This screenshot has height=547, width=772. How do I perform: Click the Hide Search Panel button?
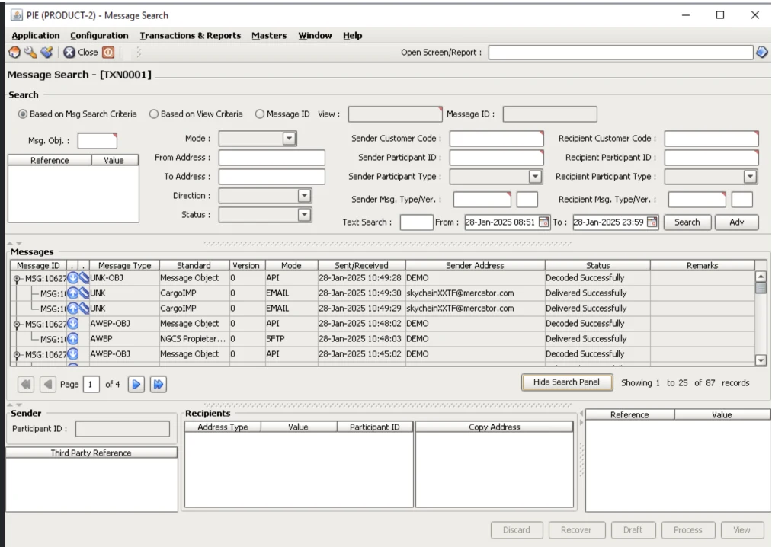[567, 382]
